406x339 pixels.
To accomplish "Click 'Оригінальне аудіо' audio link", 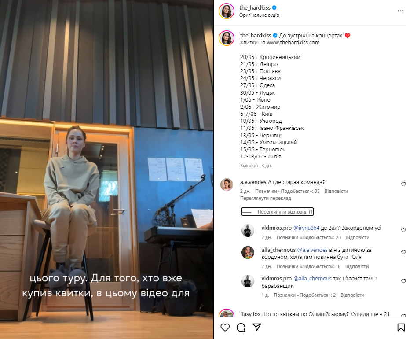I will (x=259, y=15).
